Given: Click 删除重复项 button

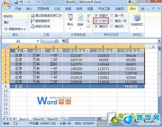Looking at the screenshot, I should 40,21.
